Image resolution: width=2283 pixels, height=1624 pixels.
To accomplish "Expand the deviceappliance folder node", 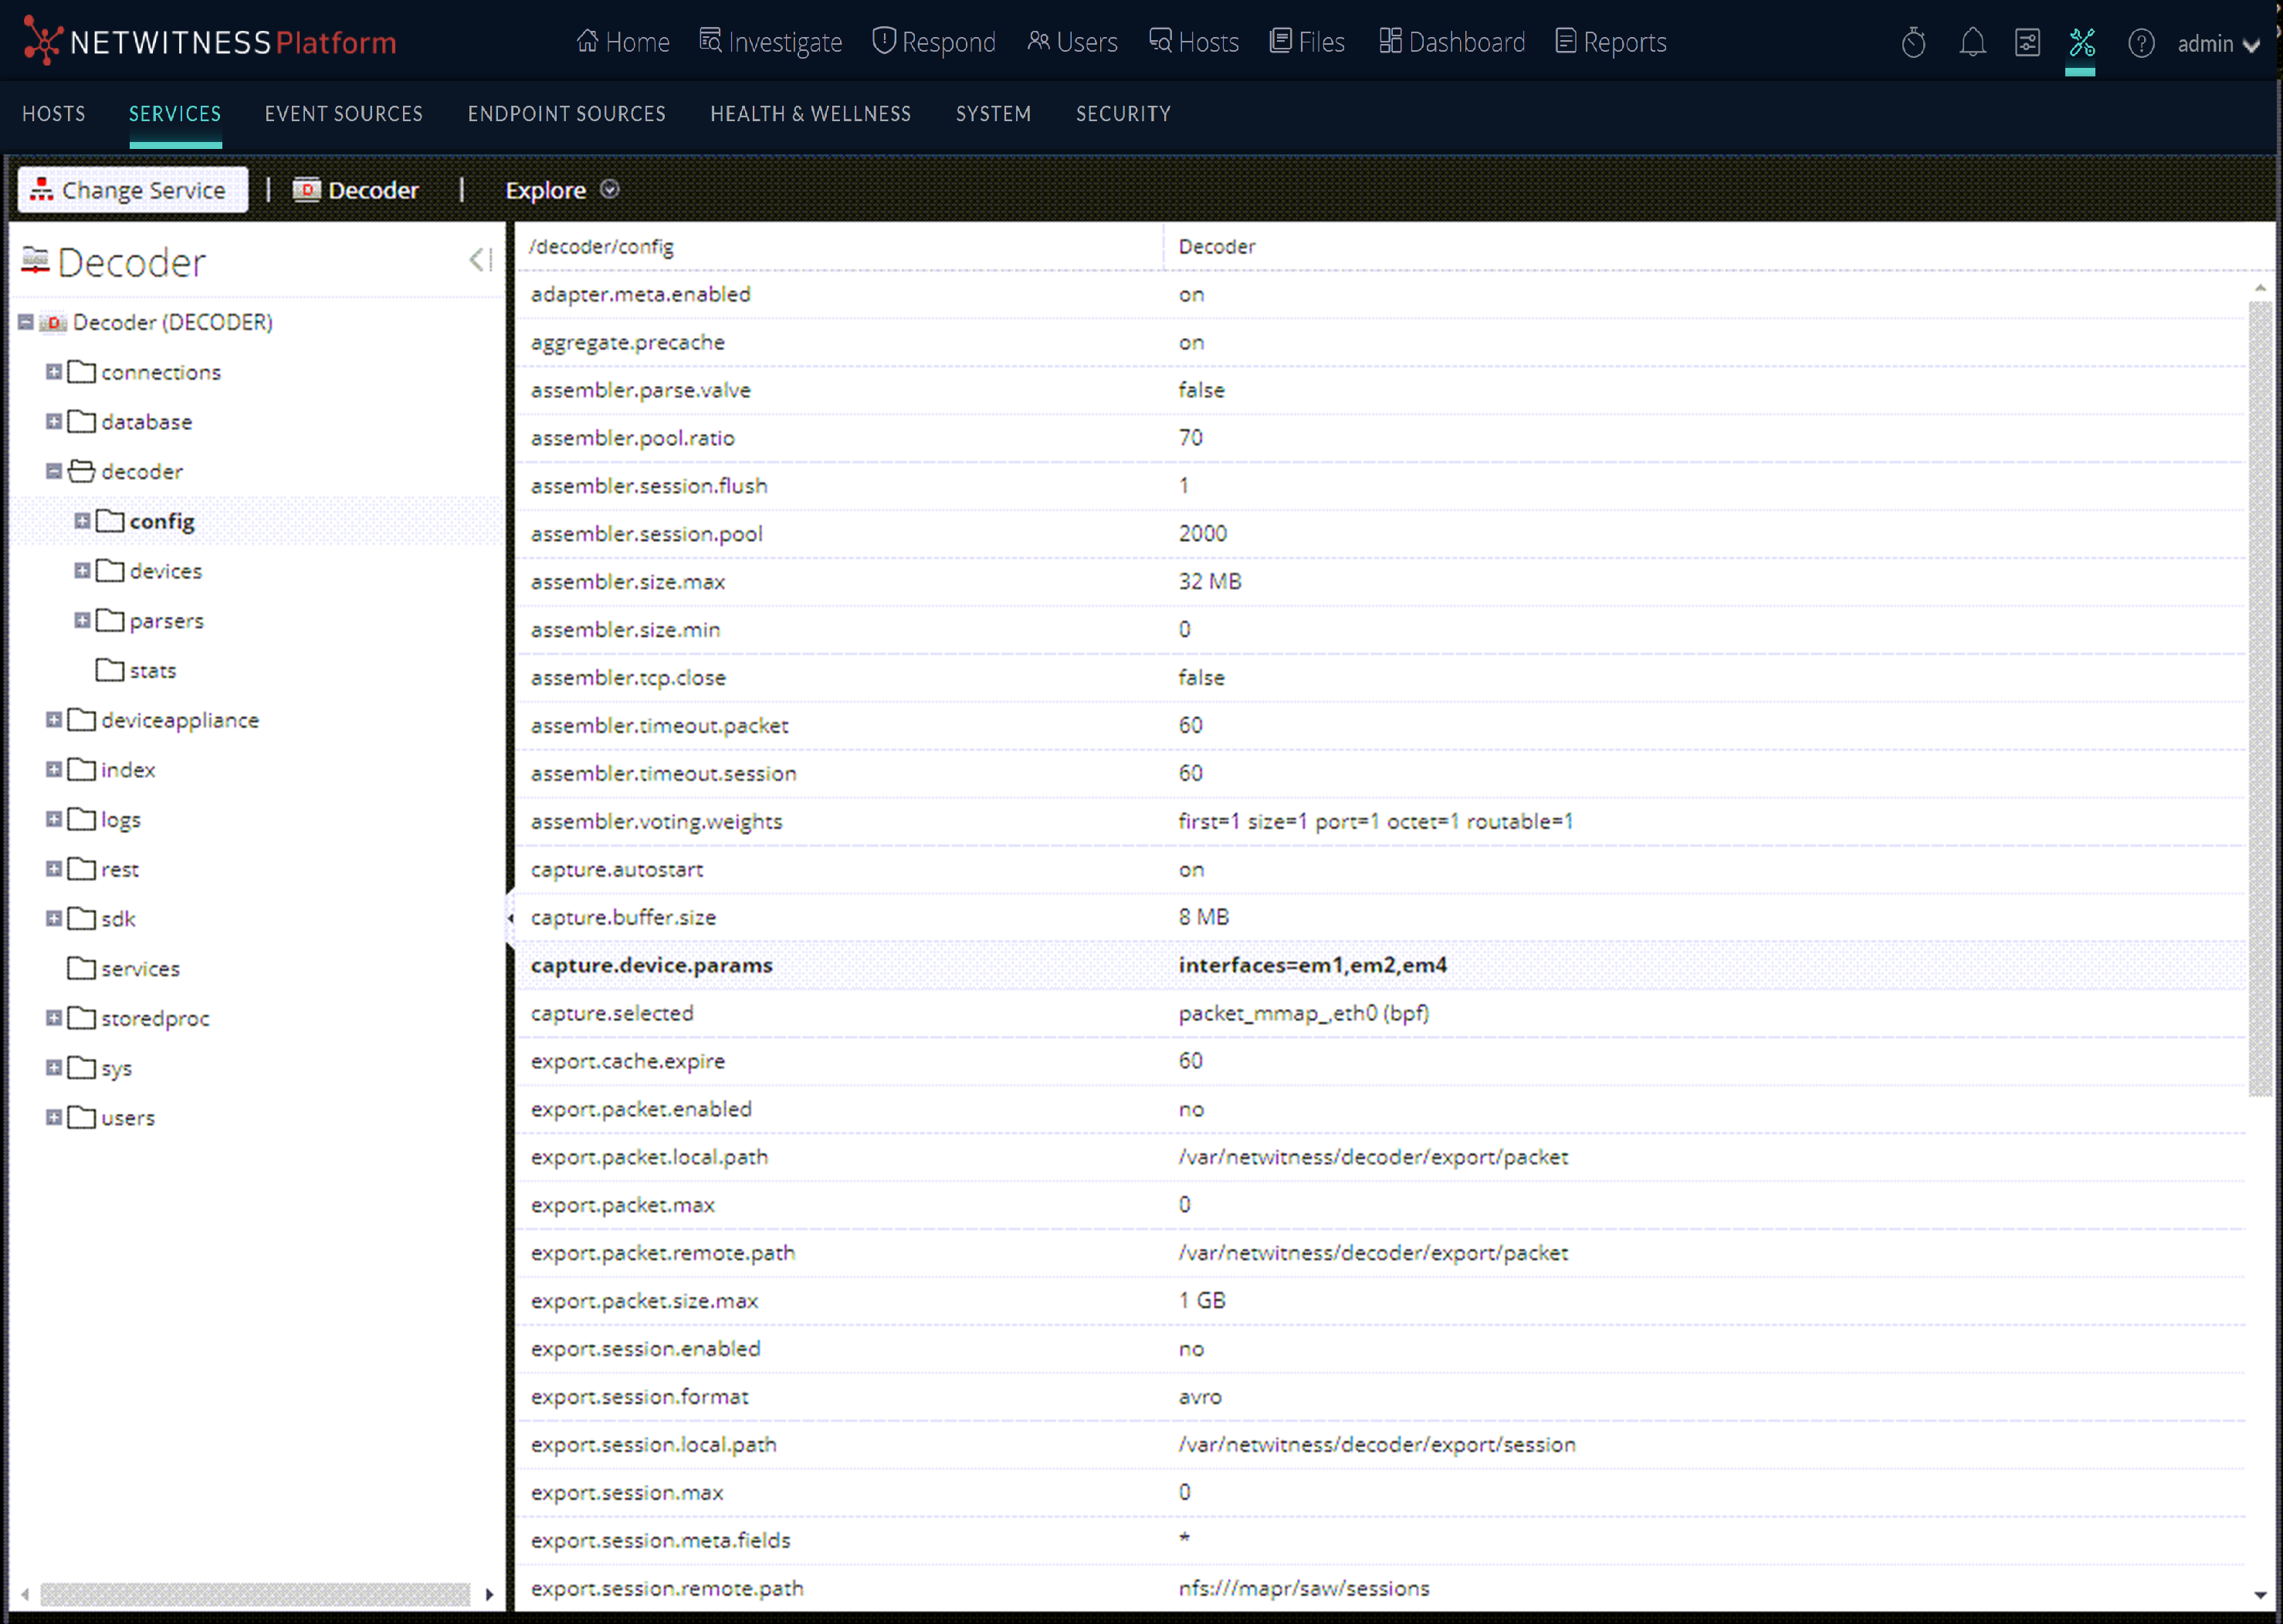I will click(x=54, y=720).
